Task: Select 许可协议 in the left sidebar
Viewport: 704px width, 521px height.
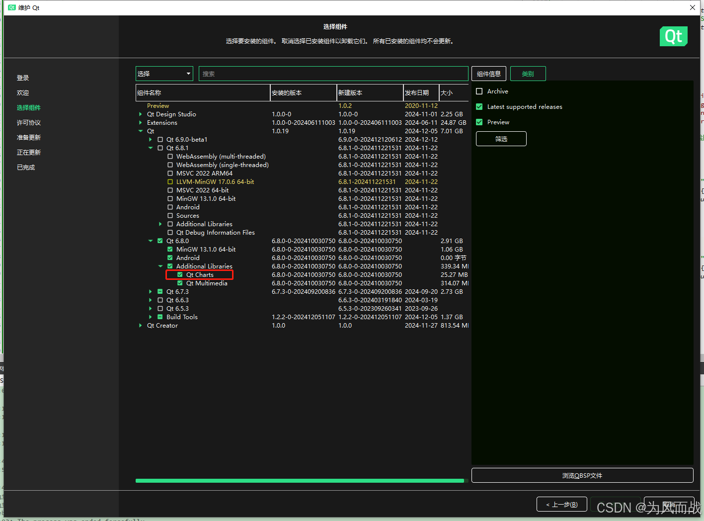Action: click(29, 122)
